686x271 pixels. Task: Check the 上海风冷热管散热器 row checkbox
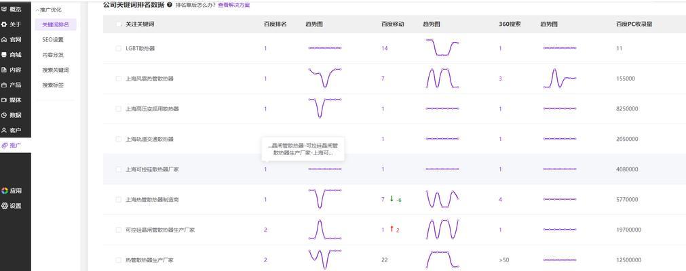pyautogui.click(x=119, y=79)
